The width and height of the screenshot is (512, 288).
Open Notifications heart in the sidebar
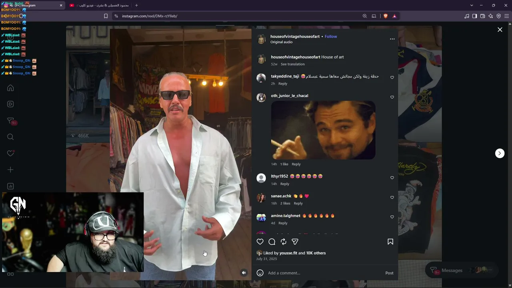[x=11, y=153]
